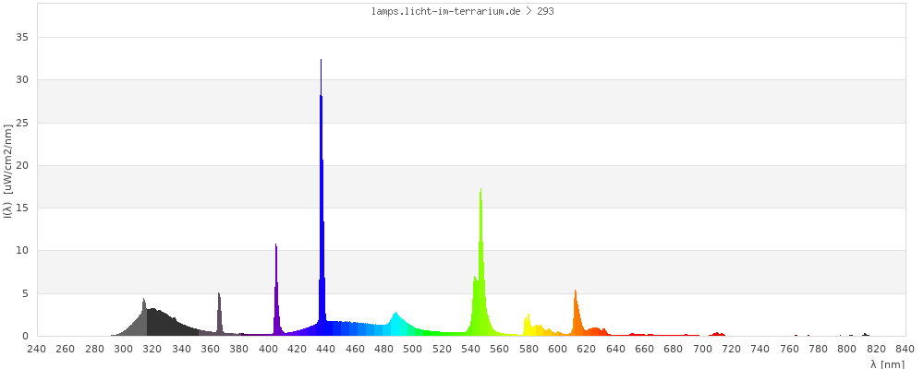
Task: Click the y-axis tick label 0
Action: click(26, 336)
